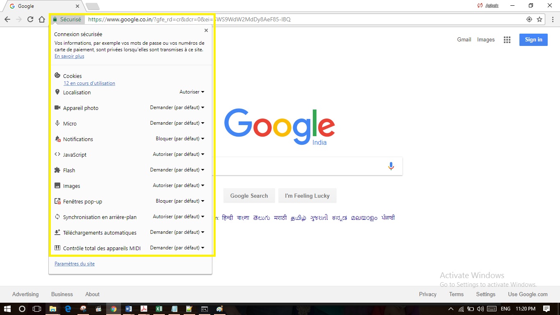The image size is (560, 315).
Task: Expand the Images Autoriser dropdown
Action: pos(179,185)
